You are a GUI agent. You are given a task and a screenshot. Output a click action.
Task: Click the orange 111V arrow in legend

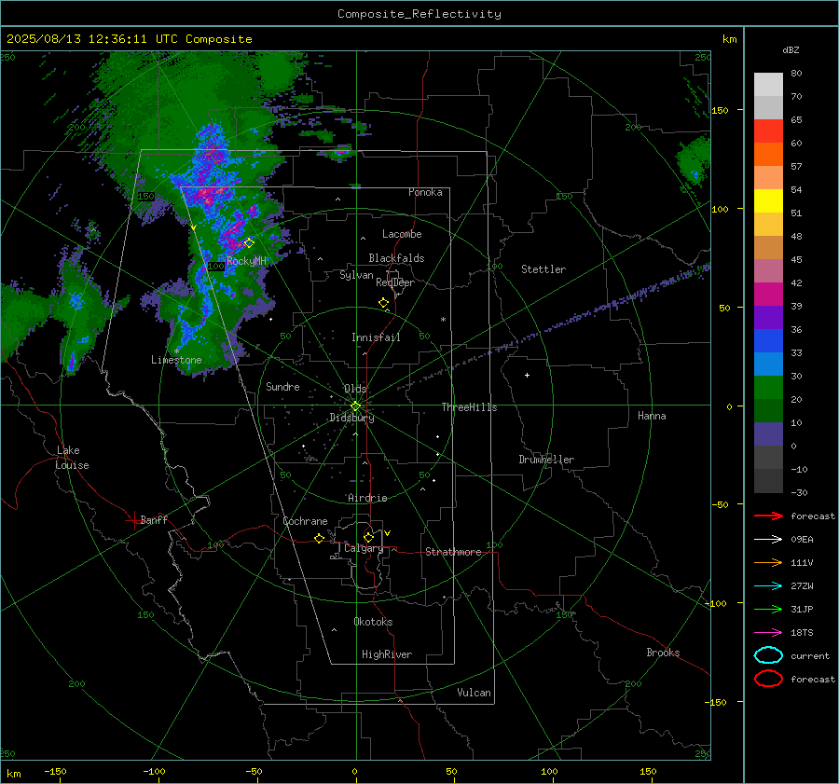(768, 562)
